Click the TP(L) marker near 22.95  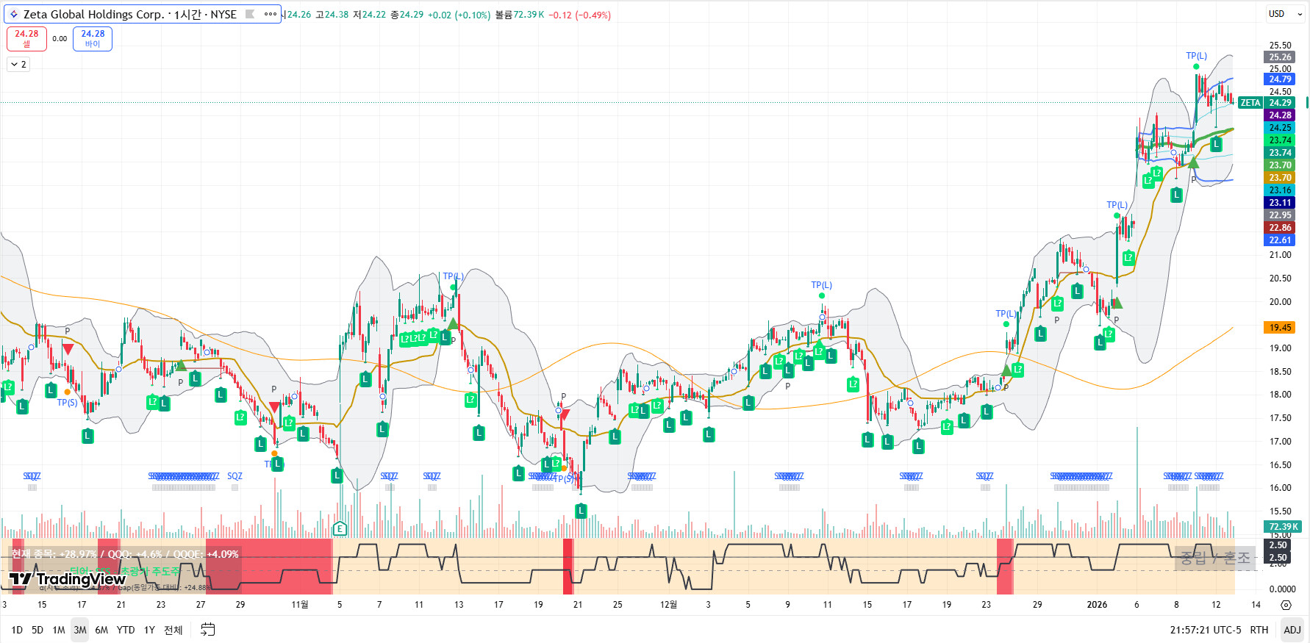(1117, 205)
